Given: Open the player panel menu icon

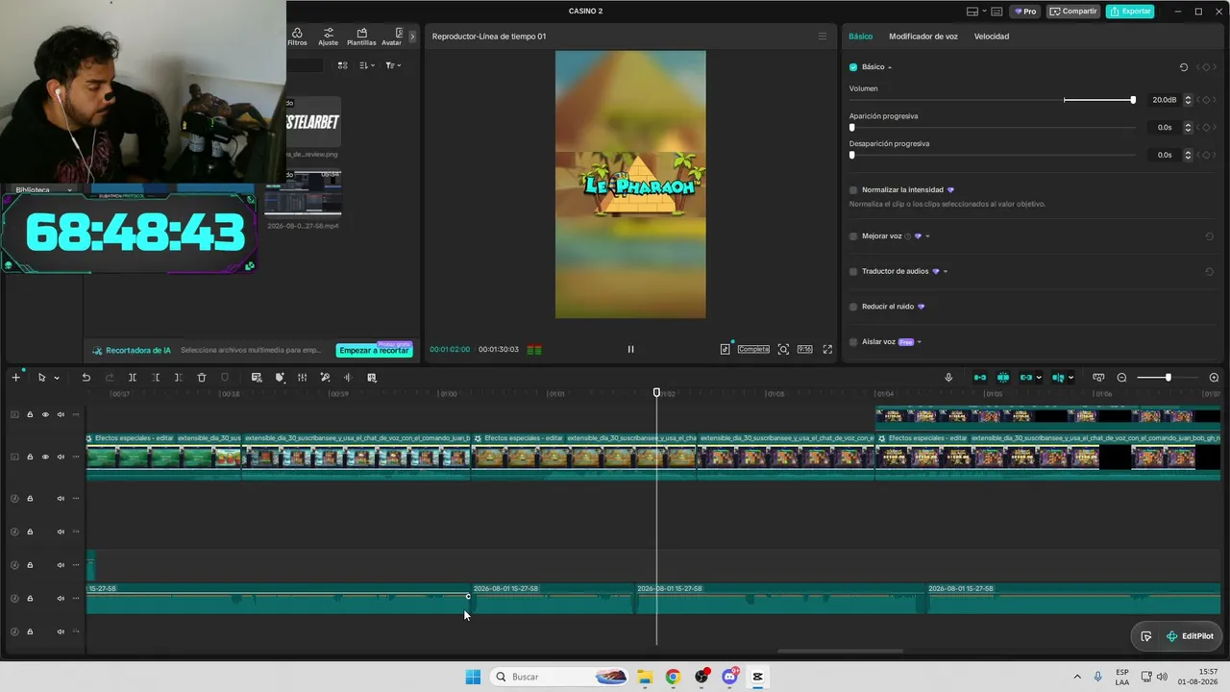Looking at the screenshot, I should click(x=822, y=37).
